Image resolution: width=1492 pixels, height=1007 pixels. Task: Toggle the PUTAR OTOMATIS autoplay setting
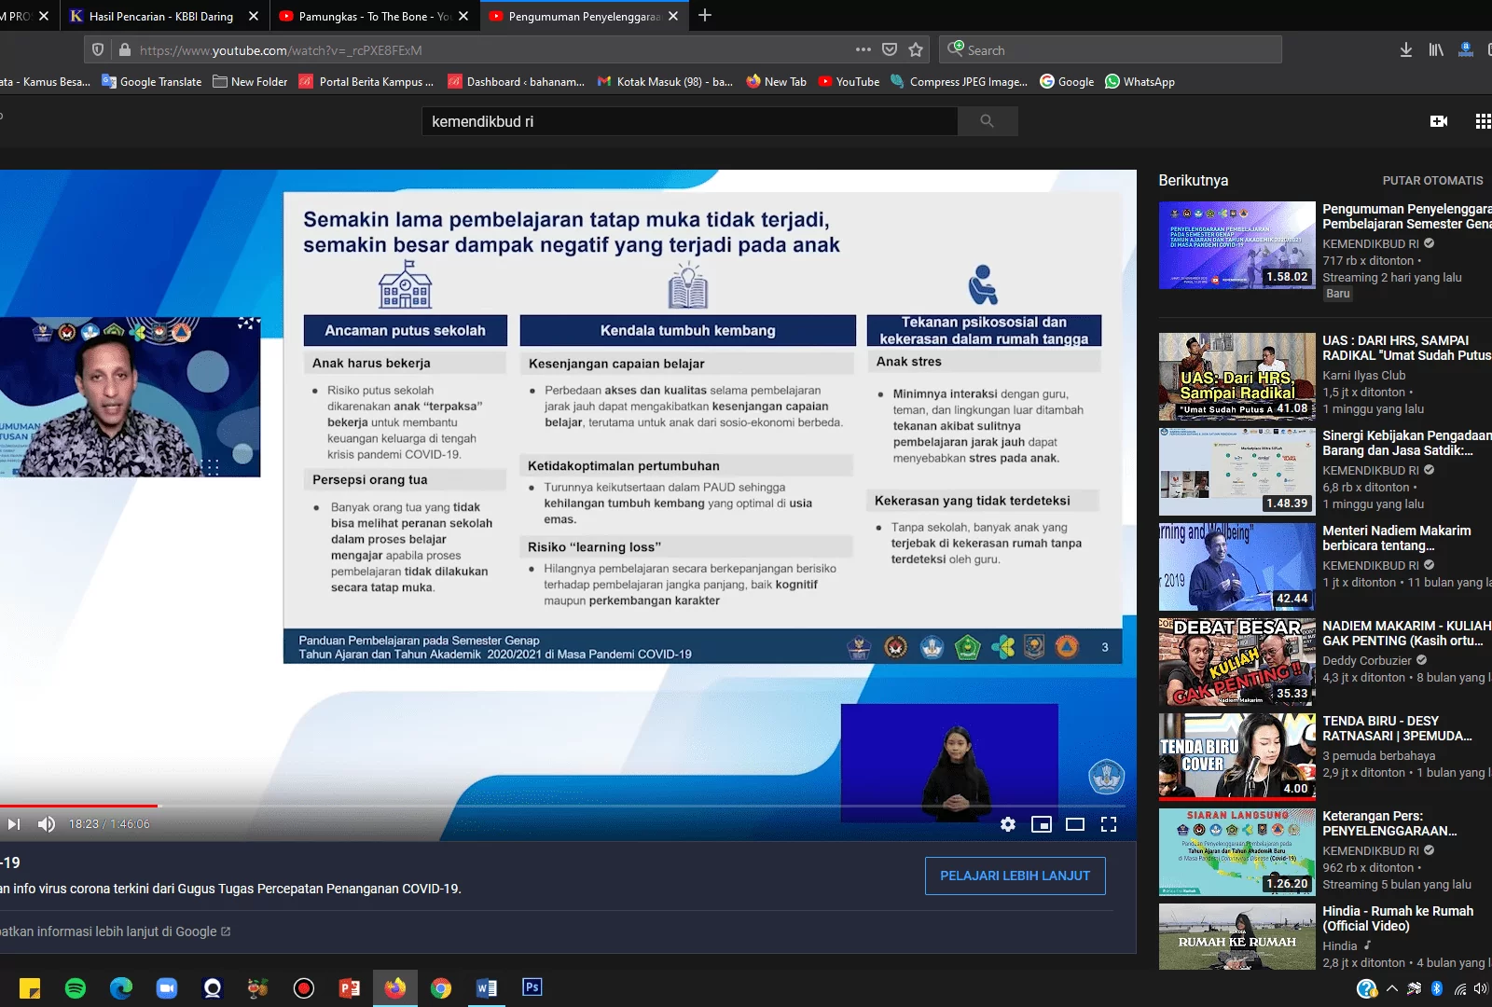(1432, 181)
